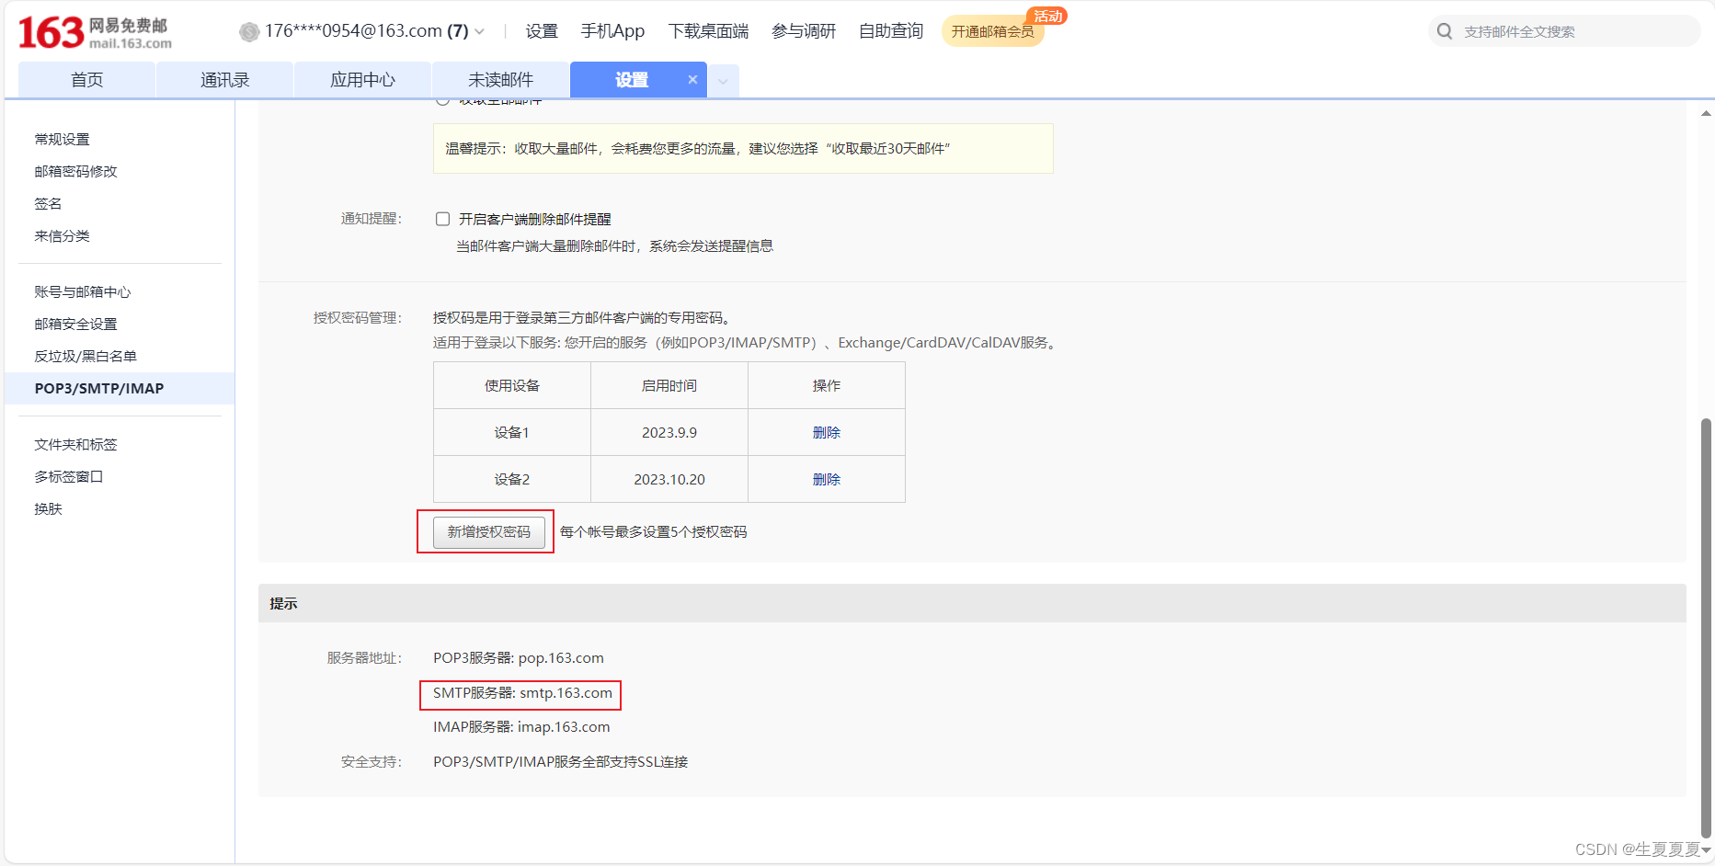The width and height of the screenshot is (1715, 866).
Task: Open the 参与调研 link
Action: tap(804, 31)
